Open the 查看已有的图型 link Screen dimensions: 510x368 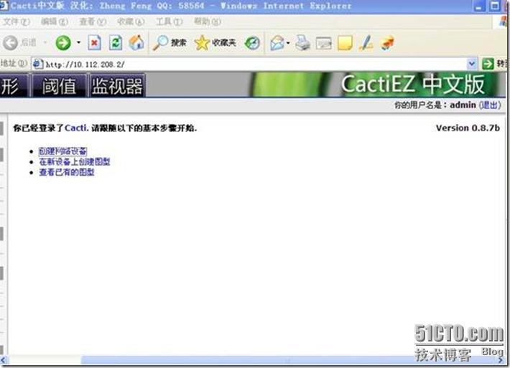67,172
